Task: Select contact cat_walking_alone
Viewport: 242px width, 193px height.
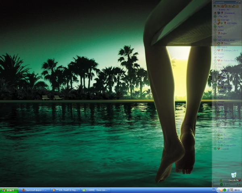Action: pos(227,40)
